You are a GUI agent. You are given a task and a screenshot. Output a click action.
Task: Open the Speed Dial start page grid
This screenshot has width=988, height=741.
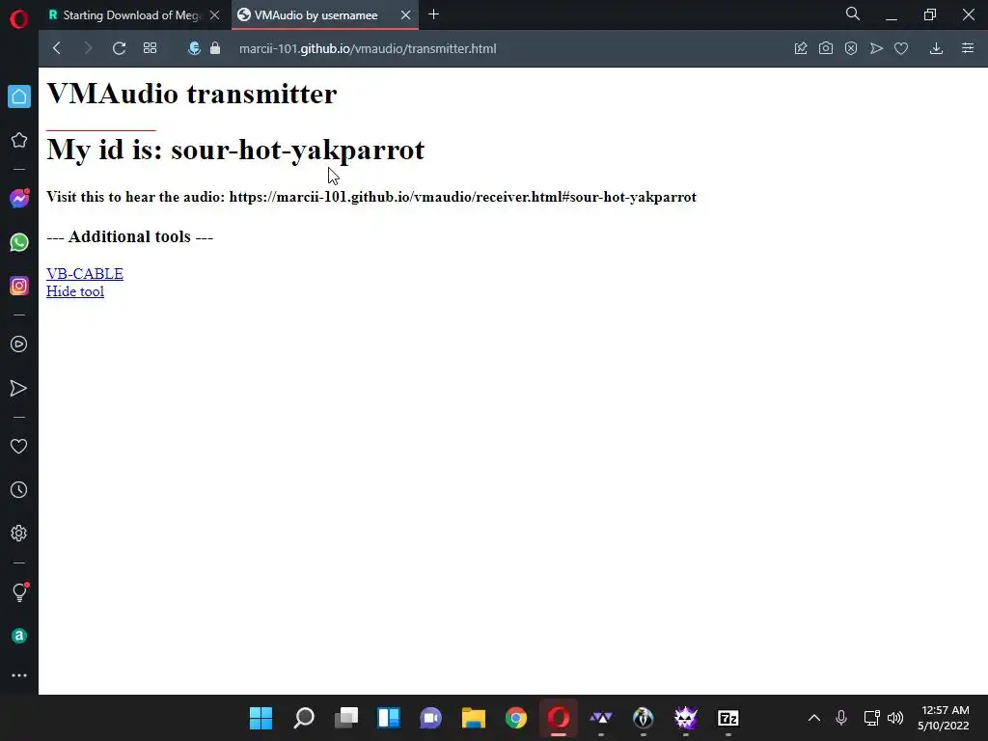(150, 48)
